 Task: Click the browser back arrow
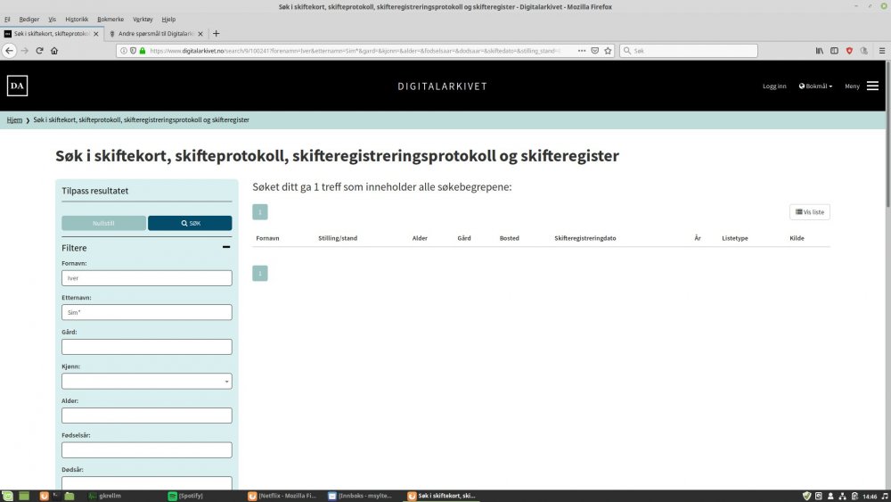[x=10, y=51]
